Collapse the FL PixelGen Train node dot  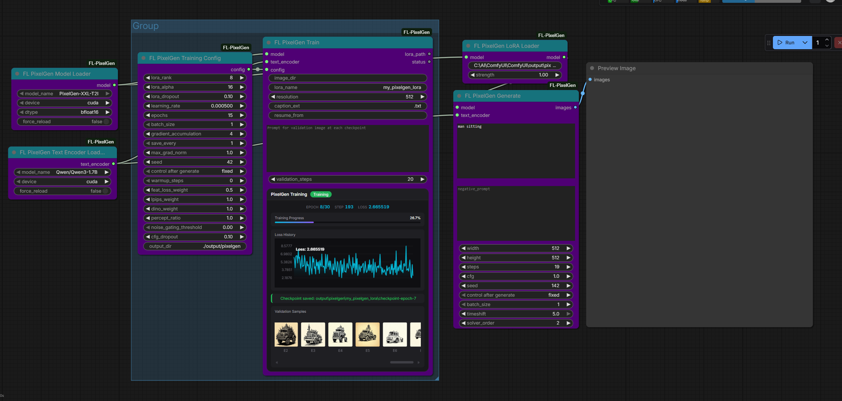tap(269, 43)
